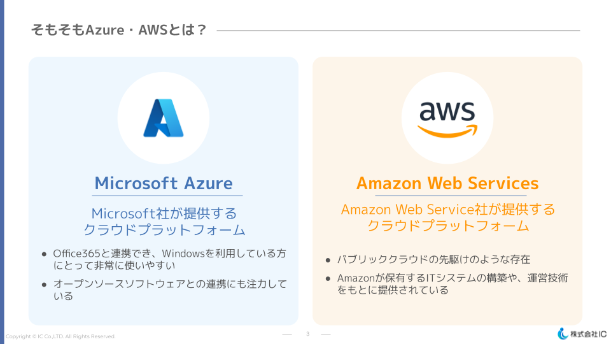Select the Microsoft社 cloud platform subtitle
The image size is (611, 344).
click(164, 221)
